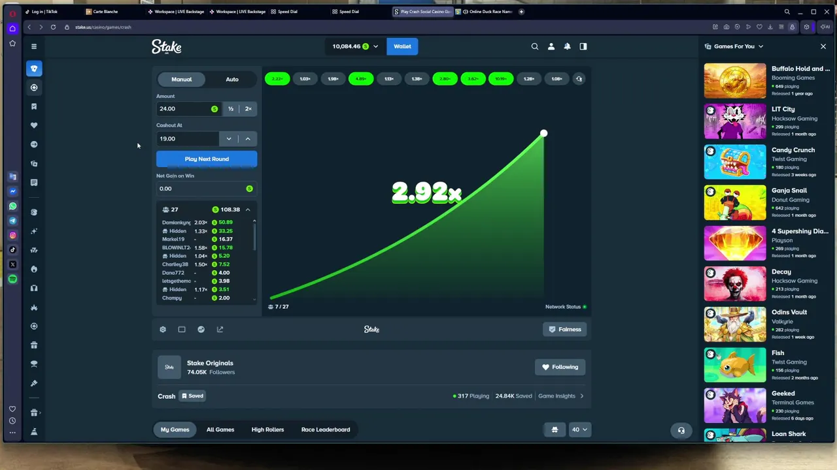Open the Candy Crunch game thumbnail
The height and width of the screenshot is (470, 837).
(735, 162)
